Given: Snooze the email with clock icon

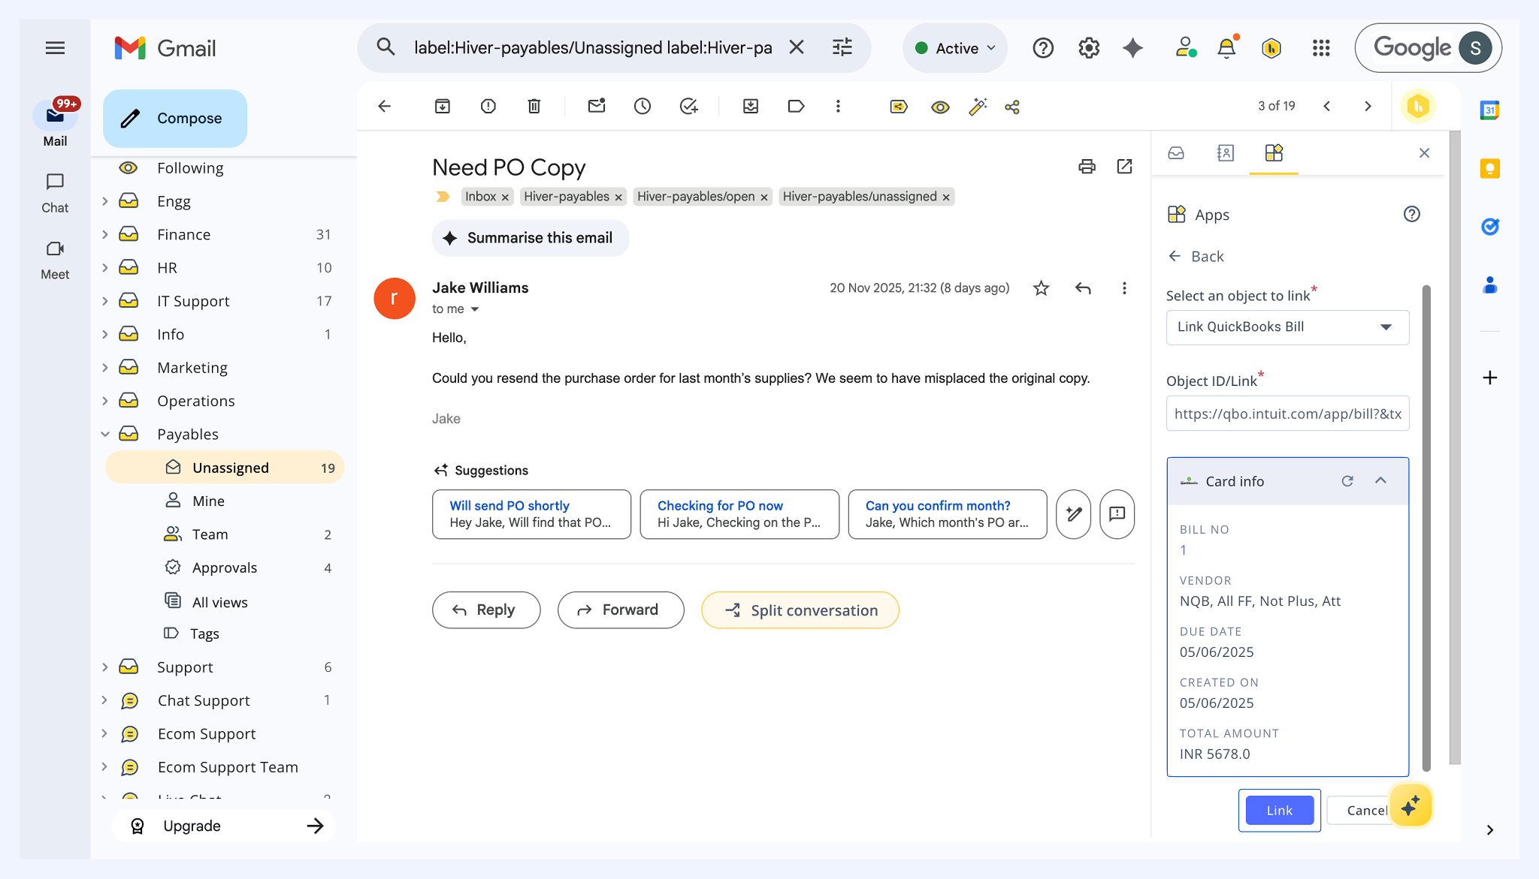Looking at the screenshot, I should coord(642,107).
